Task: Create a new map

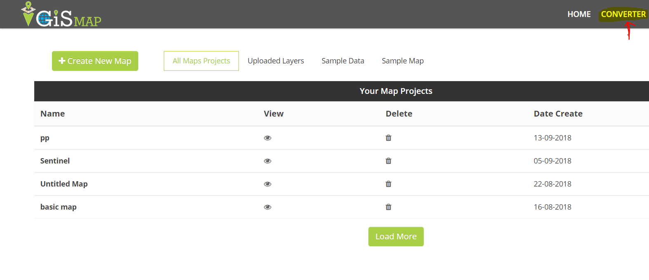Action: pyautogui.click(x=95, y=61)
